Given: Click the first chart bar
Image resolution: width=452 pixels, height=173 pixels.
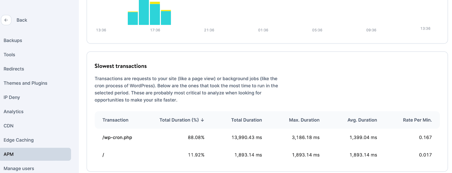Looking at the screenshot, I should click(133, 18).
